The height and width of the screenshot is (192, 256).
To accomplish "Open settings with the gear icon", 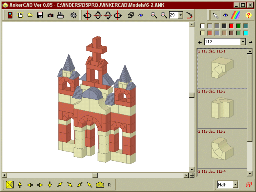I will pos(74,15).
